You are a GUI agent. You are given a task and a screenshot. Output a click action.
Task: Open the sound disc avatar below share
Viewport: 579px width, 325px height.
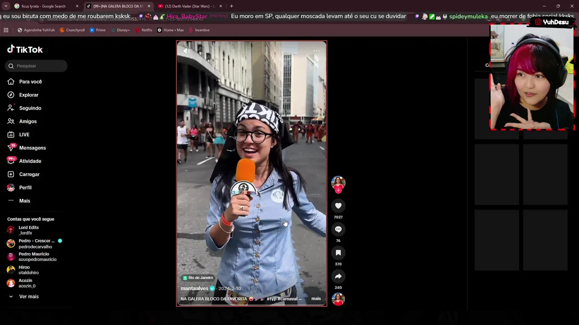point(338,299)
